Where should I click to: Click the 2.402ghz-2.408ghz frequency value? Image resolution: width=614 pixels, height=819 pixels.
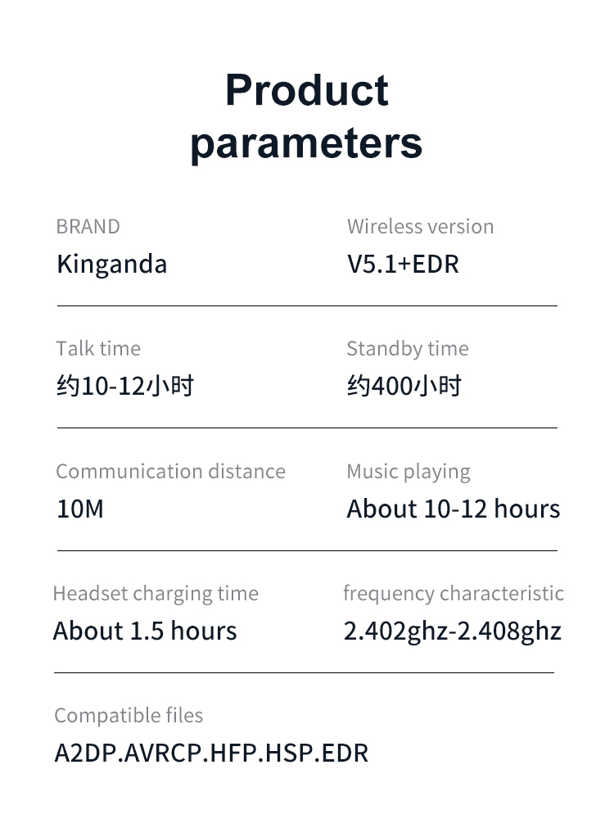click(x=452, y=631)
